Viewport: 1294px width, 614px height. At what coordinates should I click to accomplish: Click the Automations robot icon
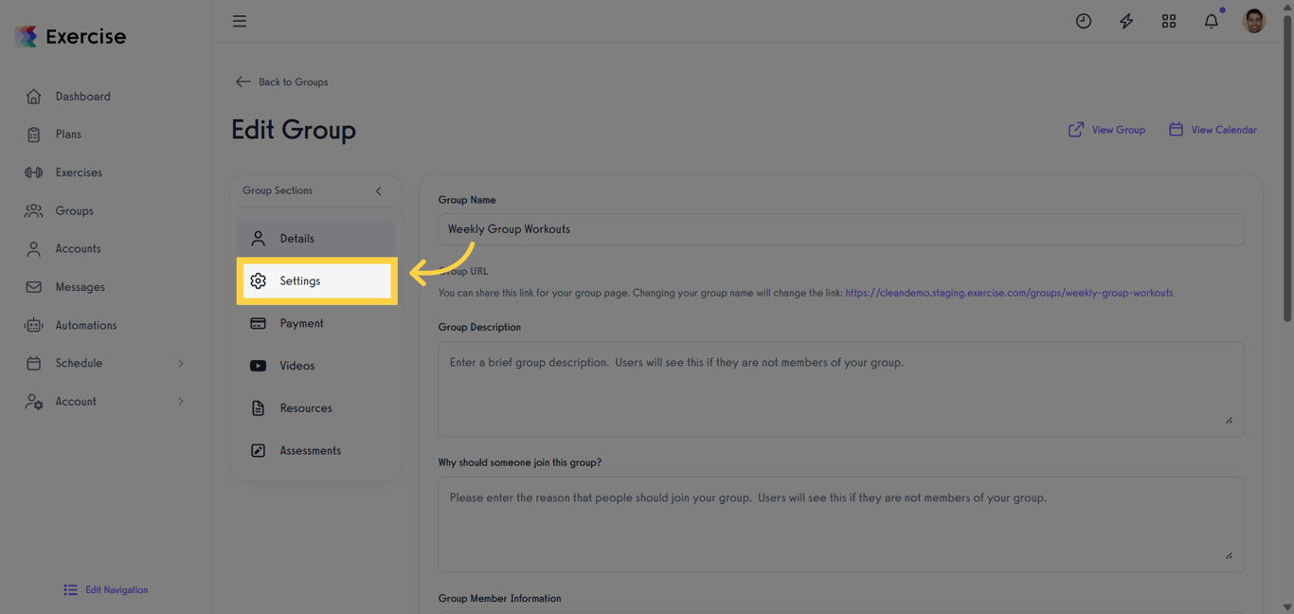[34, 325]
